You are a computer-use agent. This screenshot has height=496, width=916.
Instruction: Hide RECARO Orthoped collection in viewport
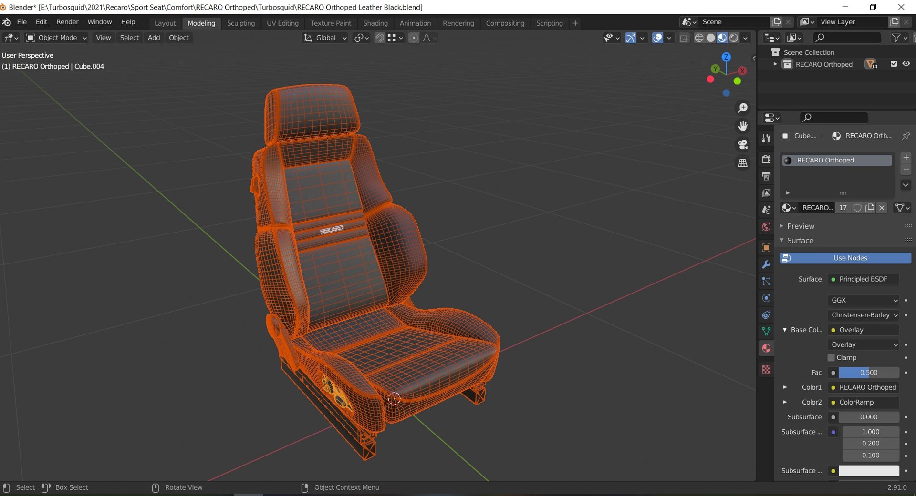point(906,64)
